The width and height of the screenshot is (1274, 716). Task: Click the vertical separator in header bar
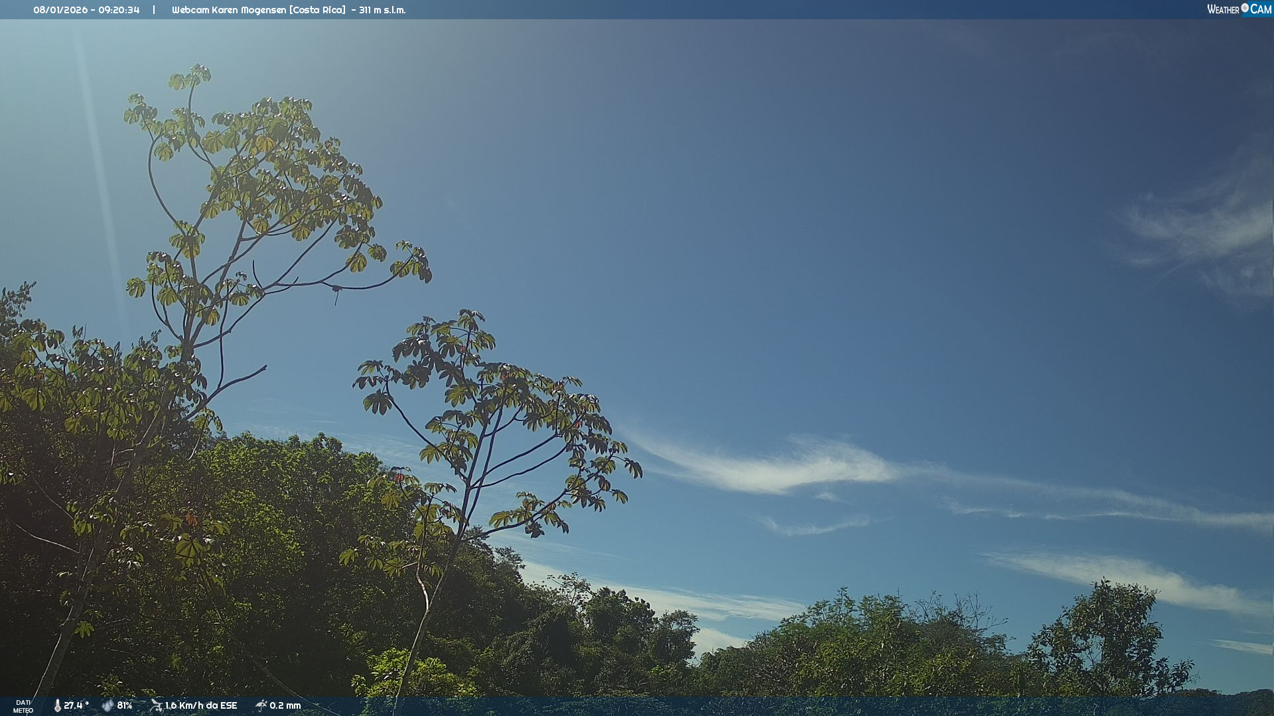[154, 10]
